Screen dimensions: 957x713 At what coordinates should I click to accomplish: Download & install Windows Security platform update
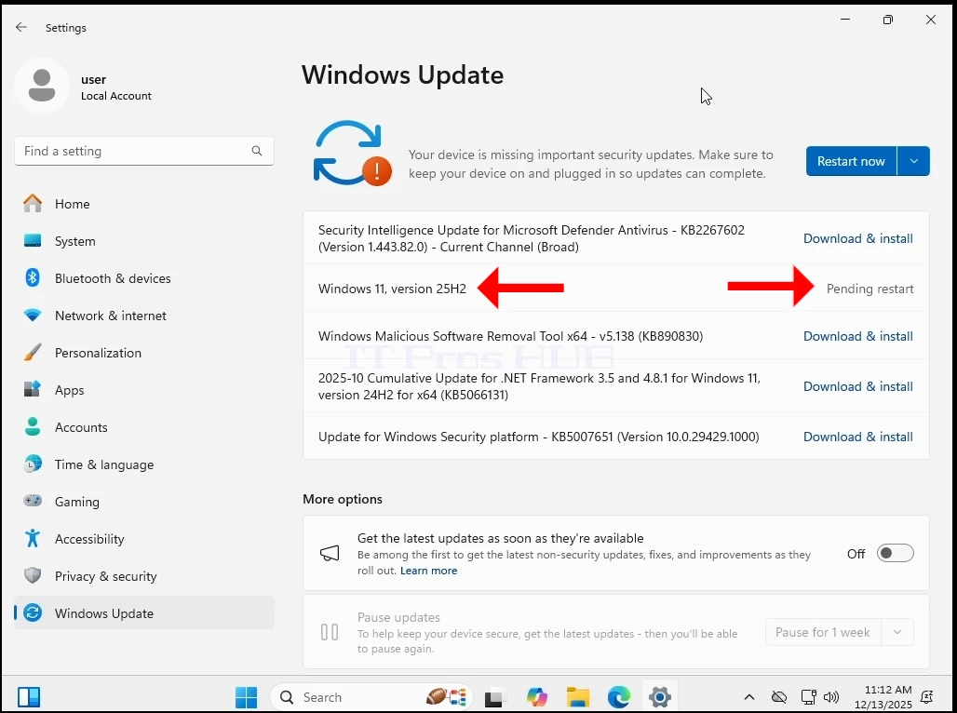(857, 437)
